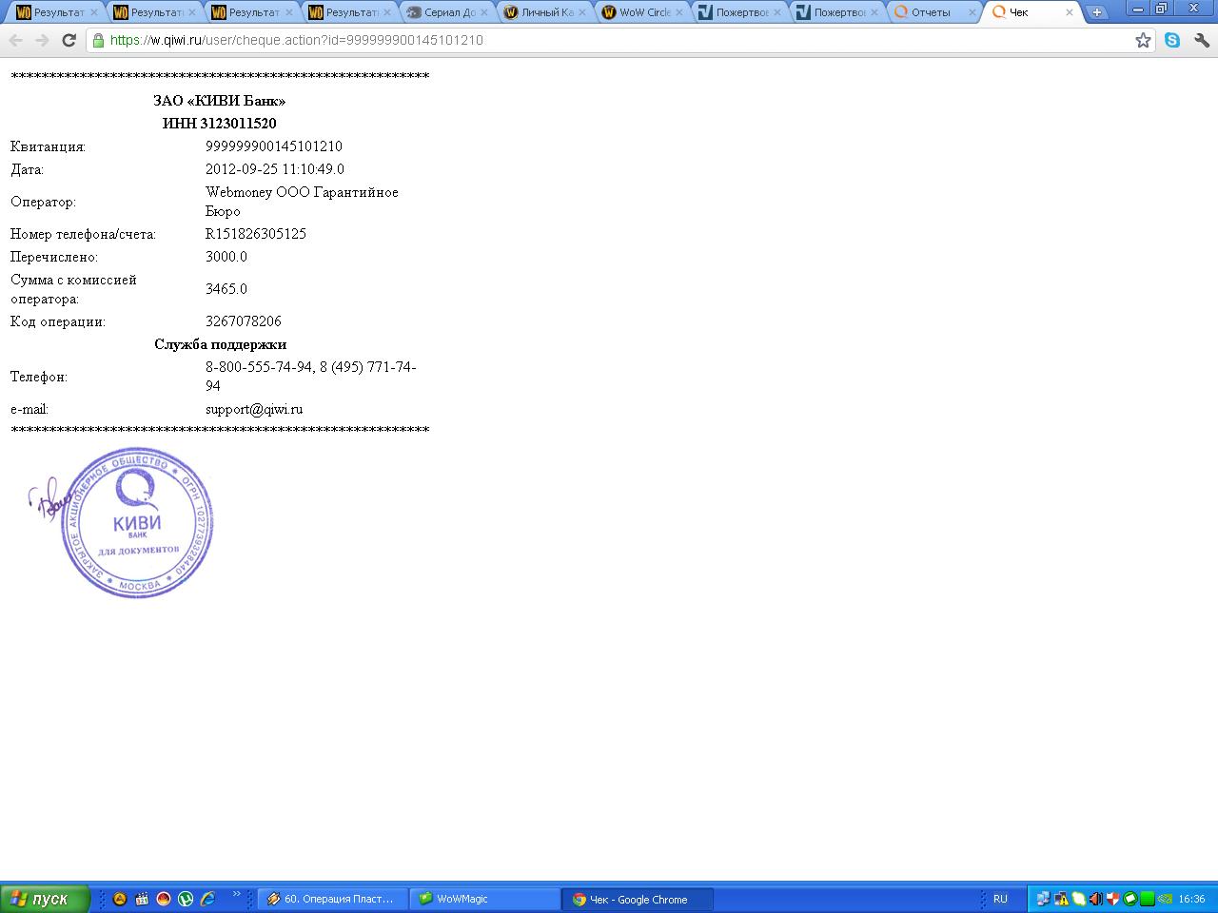The height and width of the screenshot is (913, 1218).
Task: Launch uTorrent from quick launch bar
Action: pos(186,899)
